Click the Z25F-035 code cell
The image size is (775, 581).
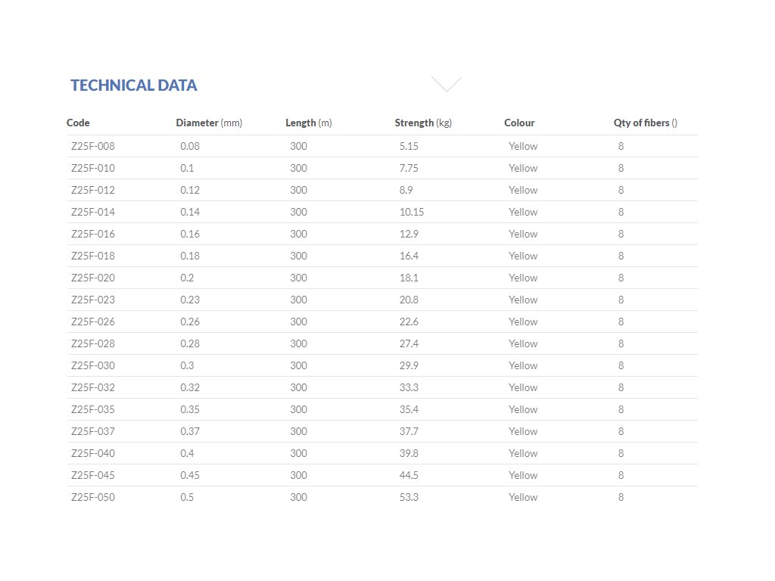92,409
